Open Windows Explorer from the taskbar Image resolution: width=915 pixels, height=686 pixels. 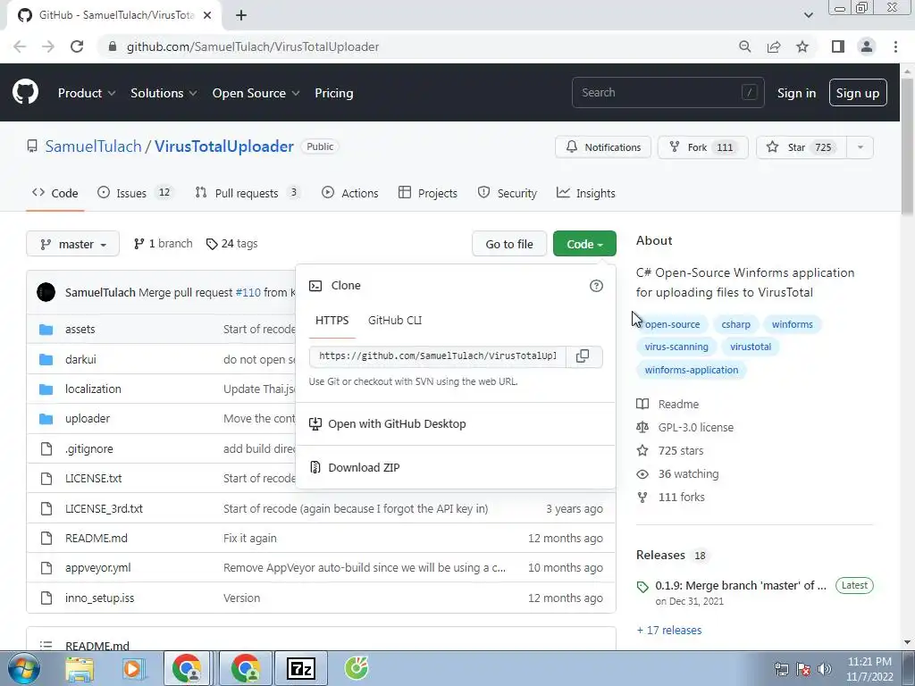(x=80, y=668)
